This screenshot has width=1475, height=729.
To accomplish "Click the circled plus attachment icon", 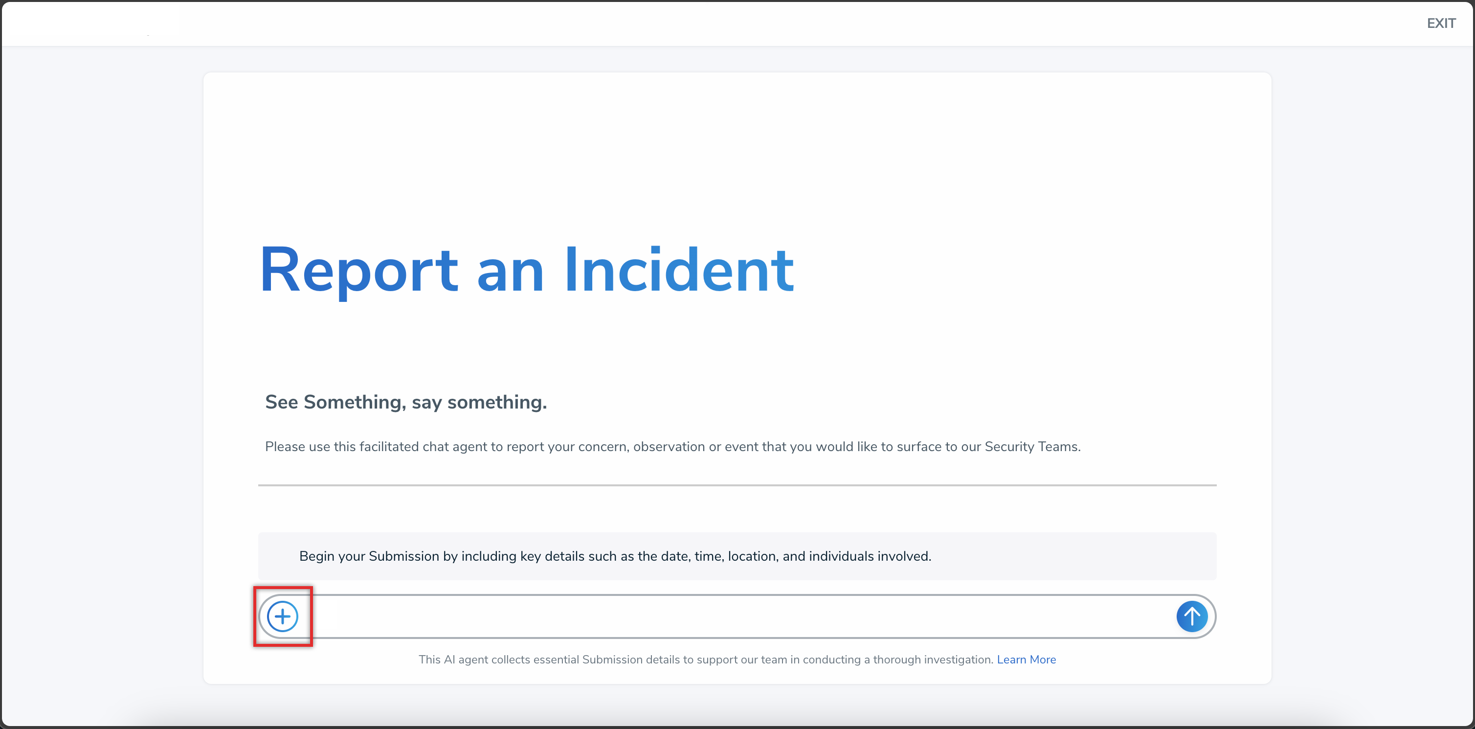I will click(282, 616).
